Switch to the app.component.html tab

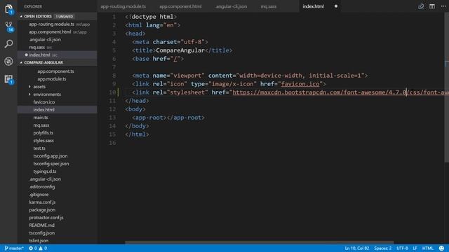coord(180,6)
